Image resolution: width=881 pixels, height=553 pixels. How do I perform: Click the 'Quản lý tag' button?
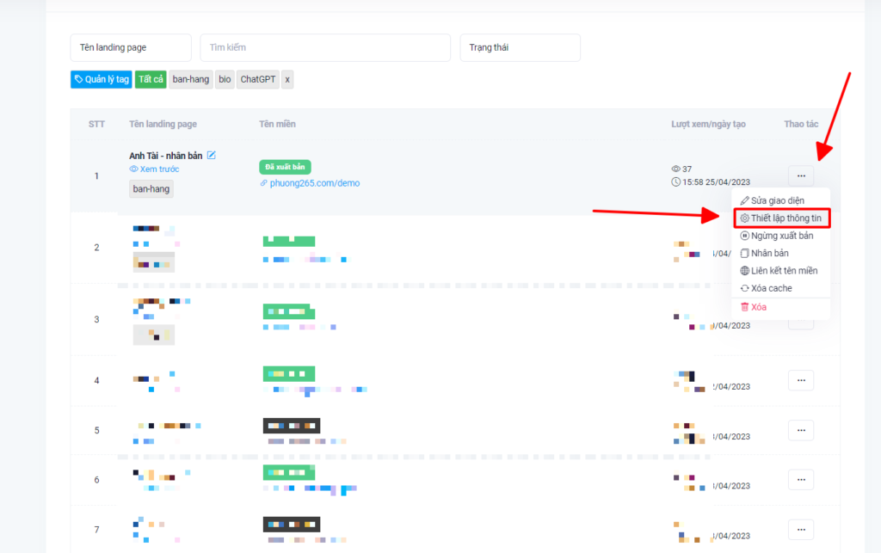pyautogui.click(x=101, y=79)
